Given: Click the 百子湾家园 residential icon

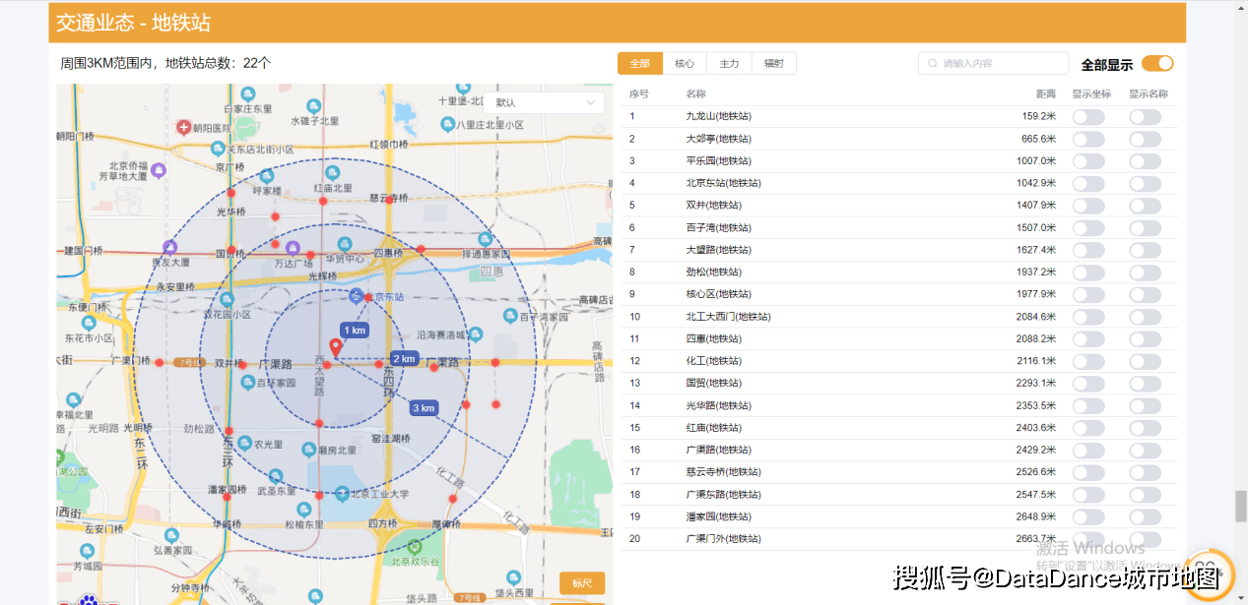Looking at the screenshot, I should 510,316.
